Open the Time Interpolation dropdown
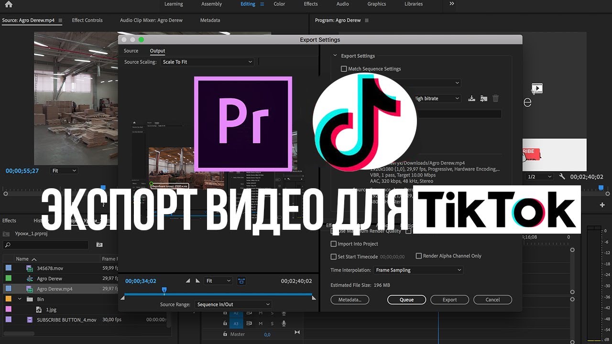The height and width of the screenshot is (344, 612). click(x=418, y=270)
